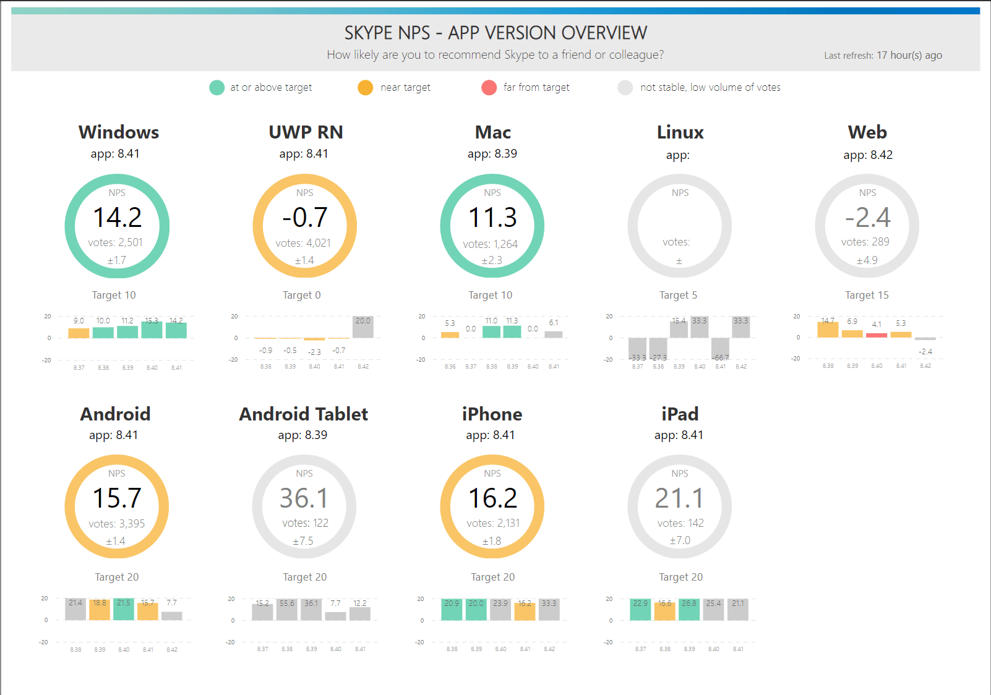Click the UWP RN grey bar labeled 20.0
This screenshot has width=991, height=695.
point(363,327)
